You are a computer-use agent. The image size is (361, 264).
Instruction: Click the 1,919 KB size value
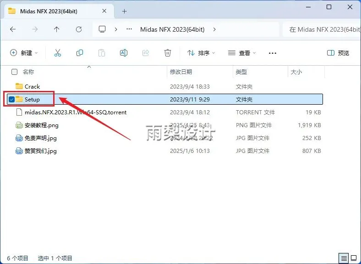coord(309,125)
